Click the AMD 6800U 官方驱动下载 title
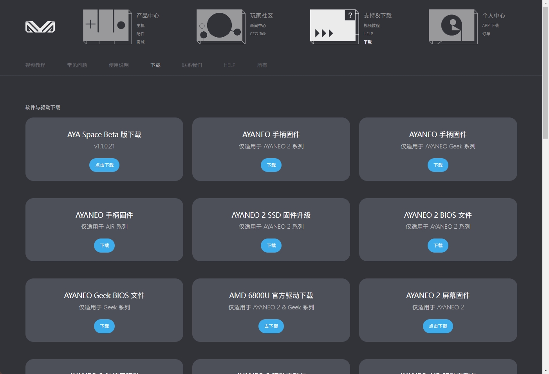Image resolution: width=549 pixels, height=374 pixels. pos(271,296)
